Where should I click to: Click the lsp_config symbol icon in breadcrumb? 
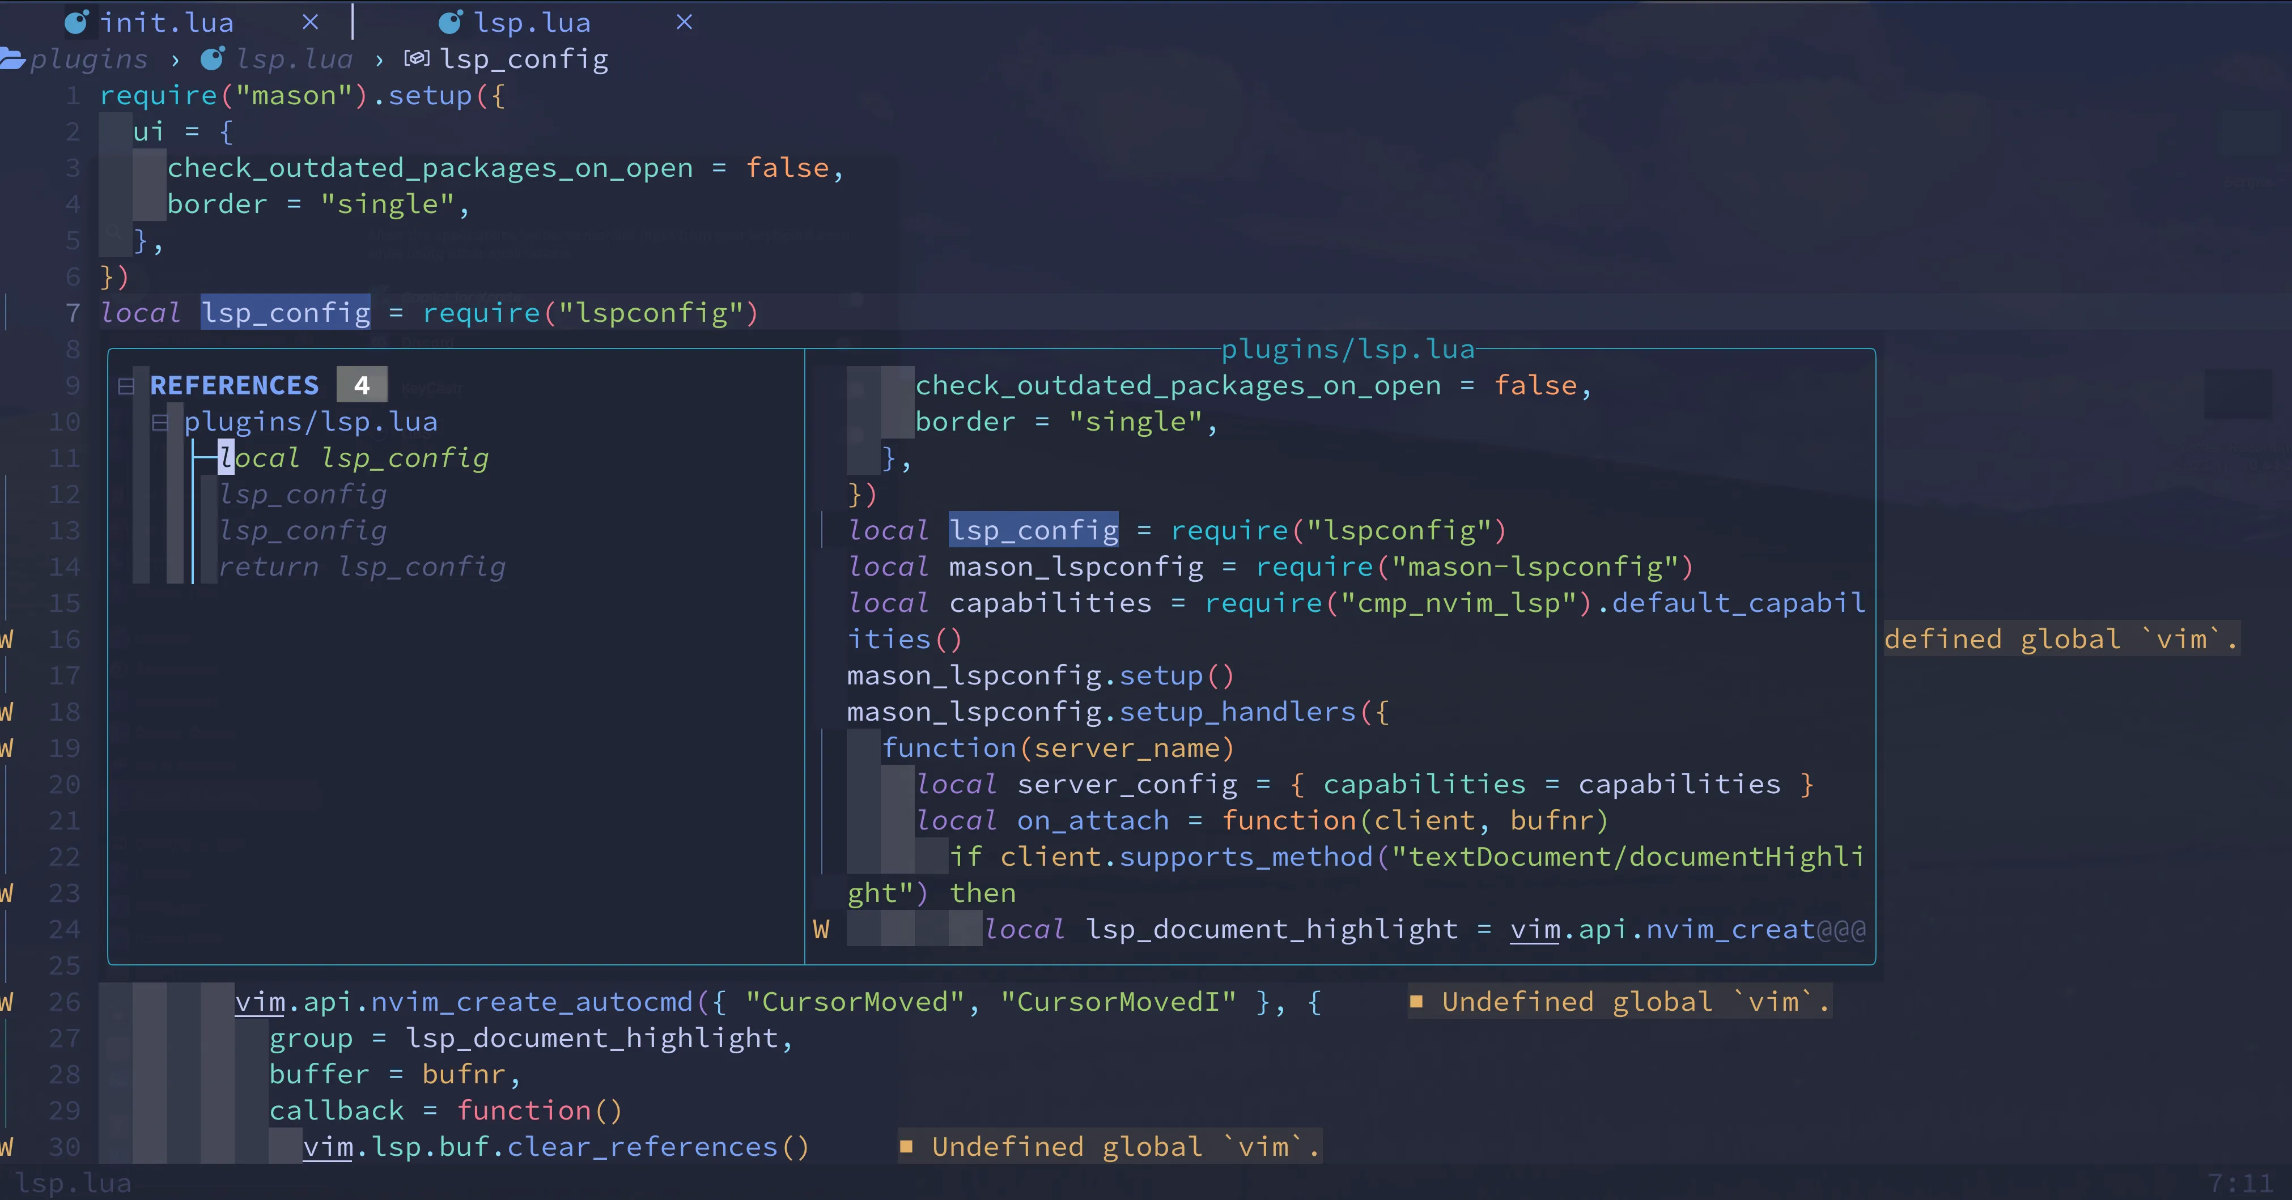click(417, 59)
